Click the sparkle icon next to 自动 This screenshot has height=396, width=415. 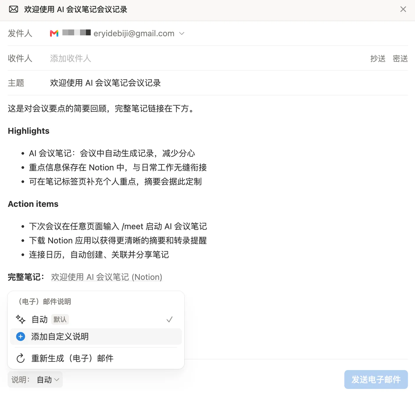tap(21, 319)
